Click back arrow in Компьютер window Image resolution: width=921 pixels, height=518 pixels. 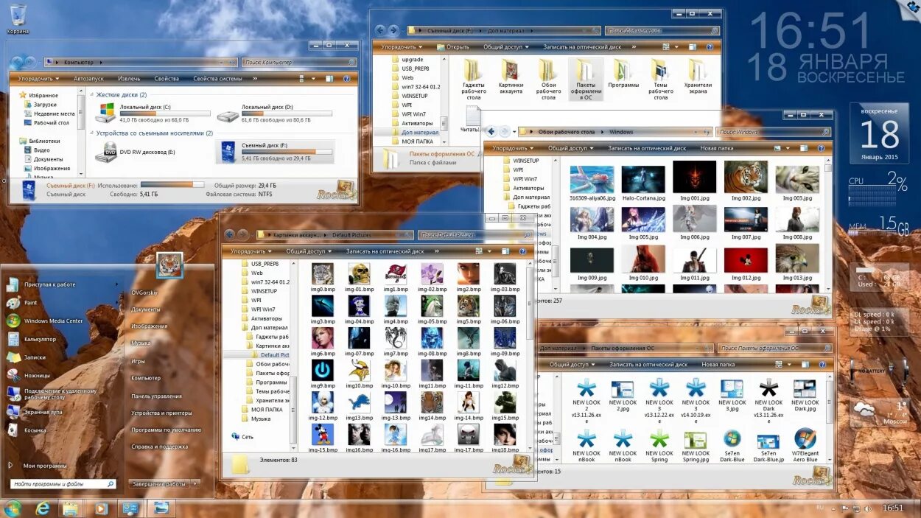pyautogui.click(x=16, y=63)
